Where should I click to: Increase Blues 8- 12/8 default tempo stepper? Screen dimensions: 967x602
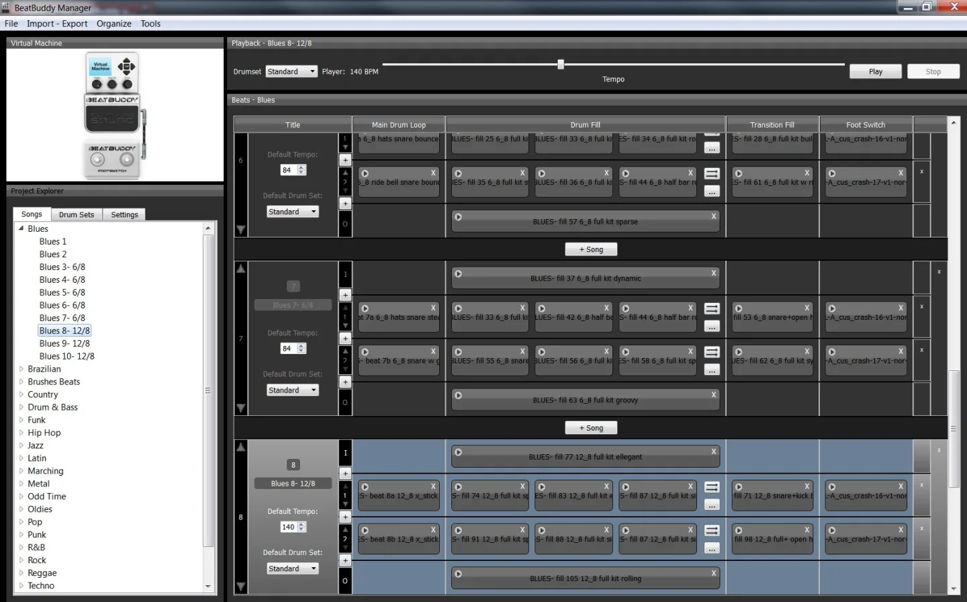pos(302,525)
